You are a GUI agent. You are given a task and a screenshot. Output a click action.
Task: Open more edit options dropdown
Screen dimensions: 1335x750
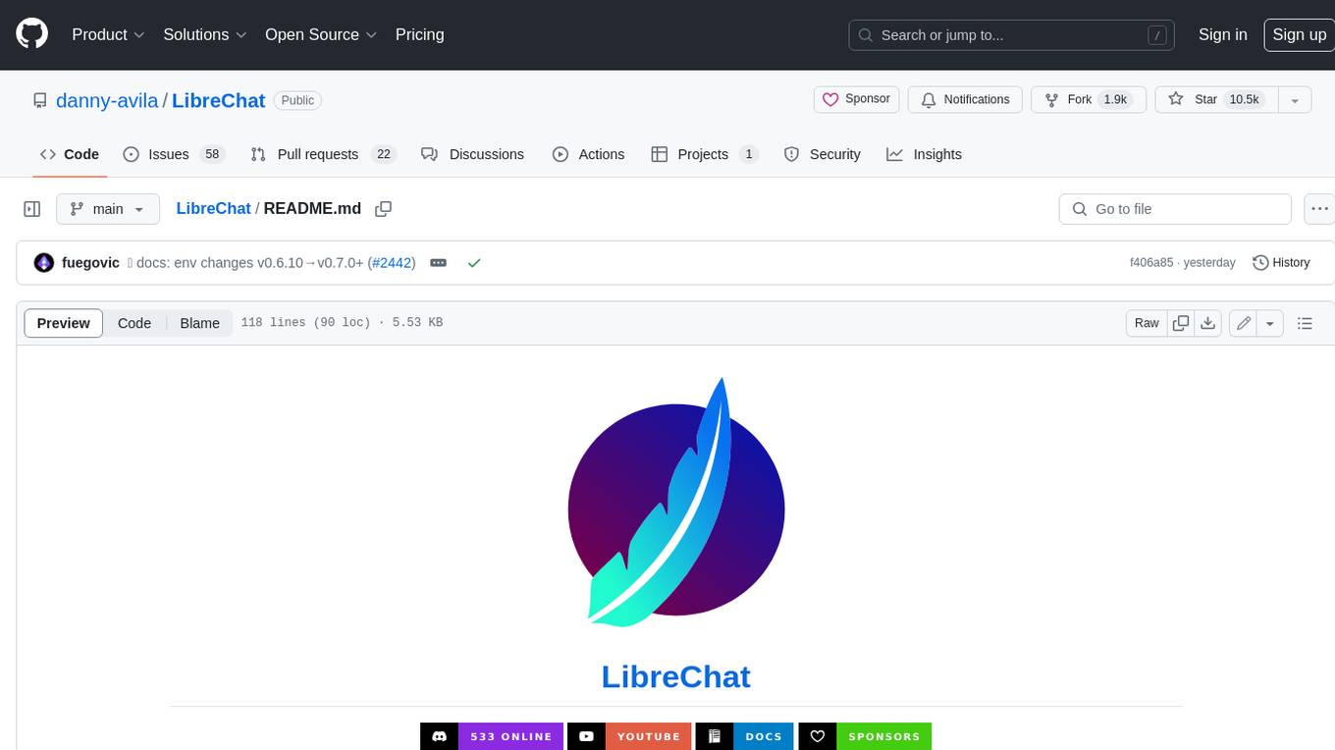(x=1270, y=323)
